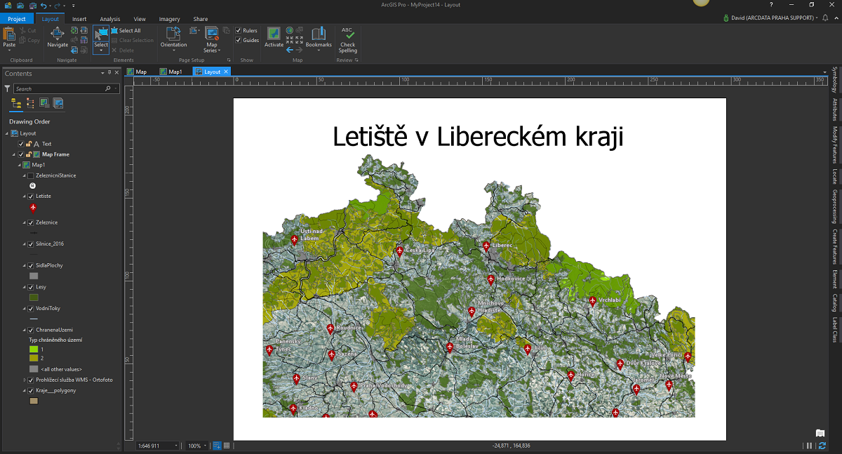Click the Lesy dark green symbol swatch
Viewport: 842px width, 454px height.
pyautogui.click(x=33, y=298)
